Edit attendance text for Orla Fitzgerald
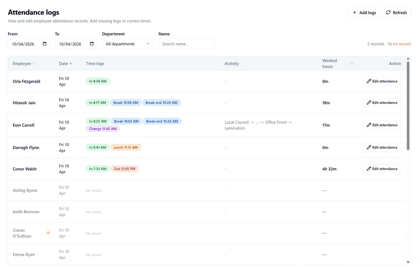 click(x=385, y=81)
